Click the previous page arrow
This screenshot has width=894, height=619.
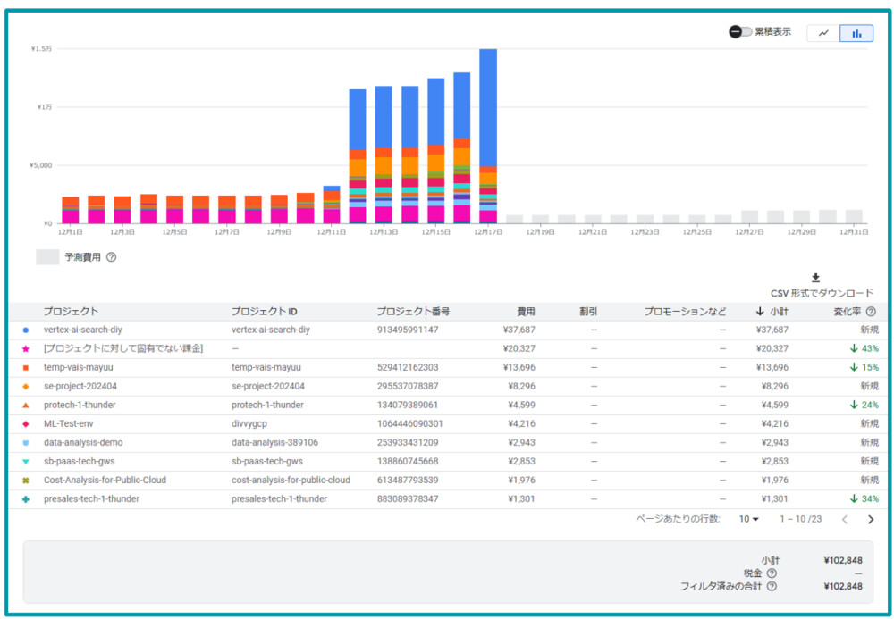pyautogui.click(x=844, y=519)
